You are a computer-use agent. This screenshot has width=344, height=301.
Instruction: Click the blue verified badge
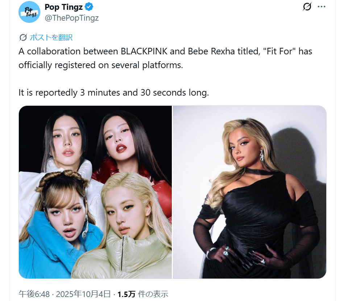pos(89,7)
